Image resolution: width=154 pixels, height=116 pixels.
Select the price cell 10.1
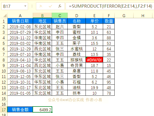94,32
